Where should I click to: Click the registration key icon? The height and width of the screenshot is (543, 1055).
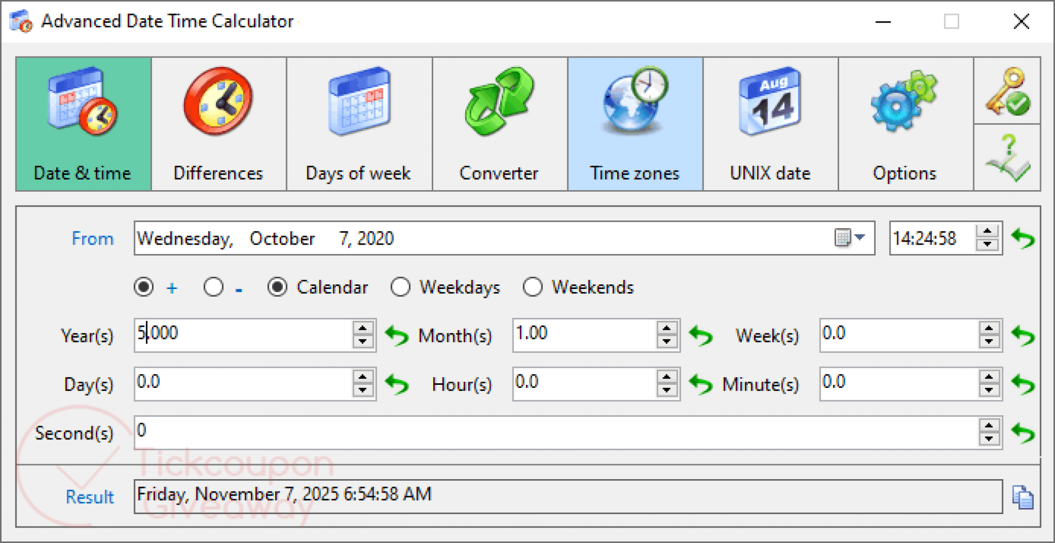[x=1007, y=92]
